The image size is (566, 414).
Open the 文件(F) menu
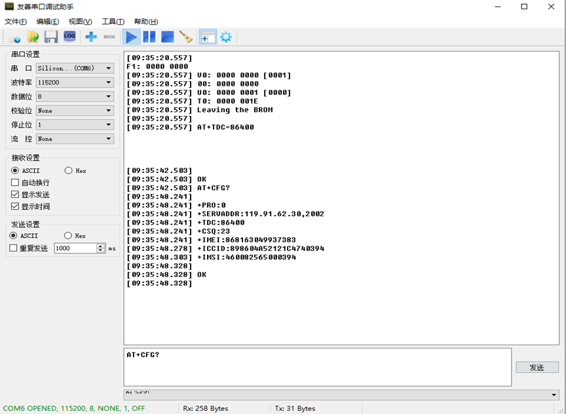(x=16, y=22)
